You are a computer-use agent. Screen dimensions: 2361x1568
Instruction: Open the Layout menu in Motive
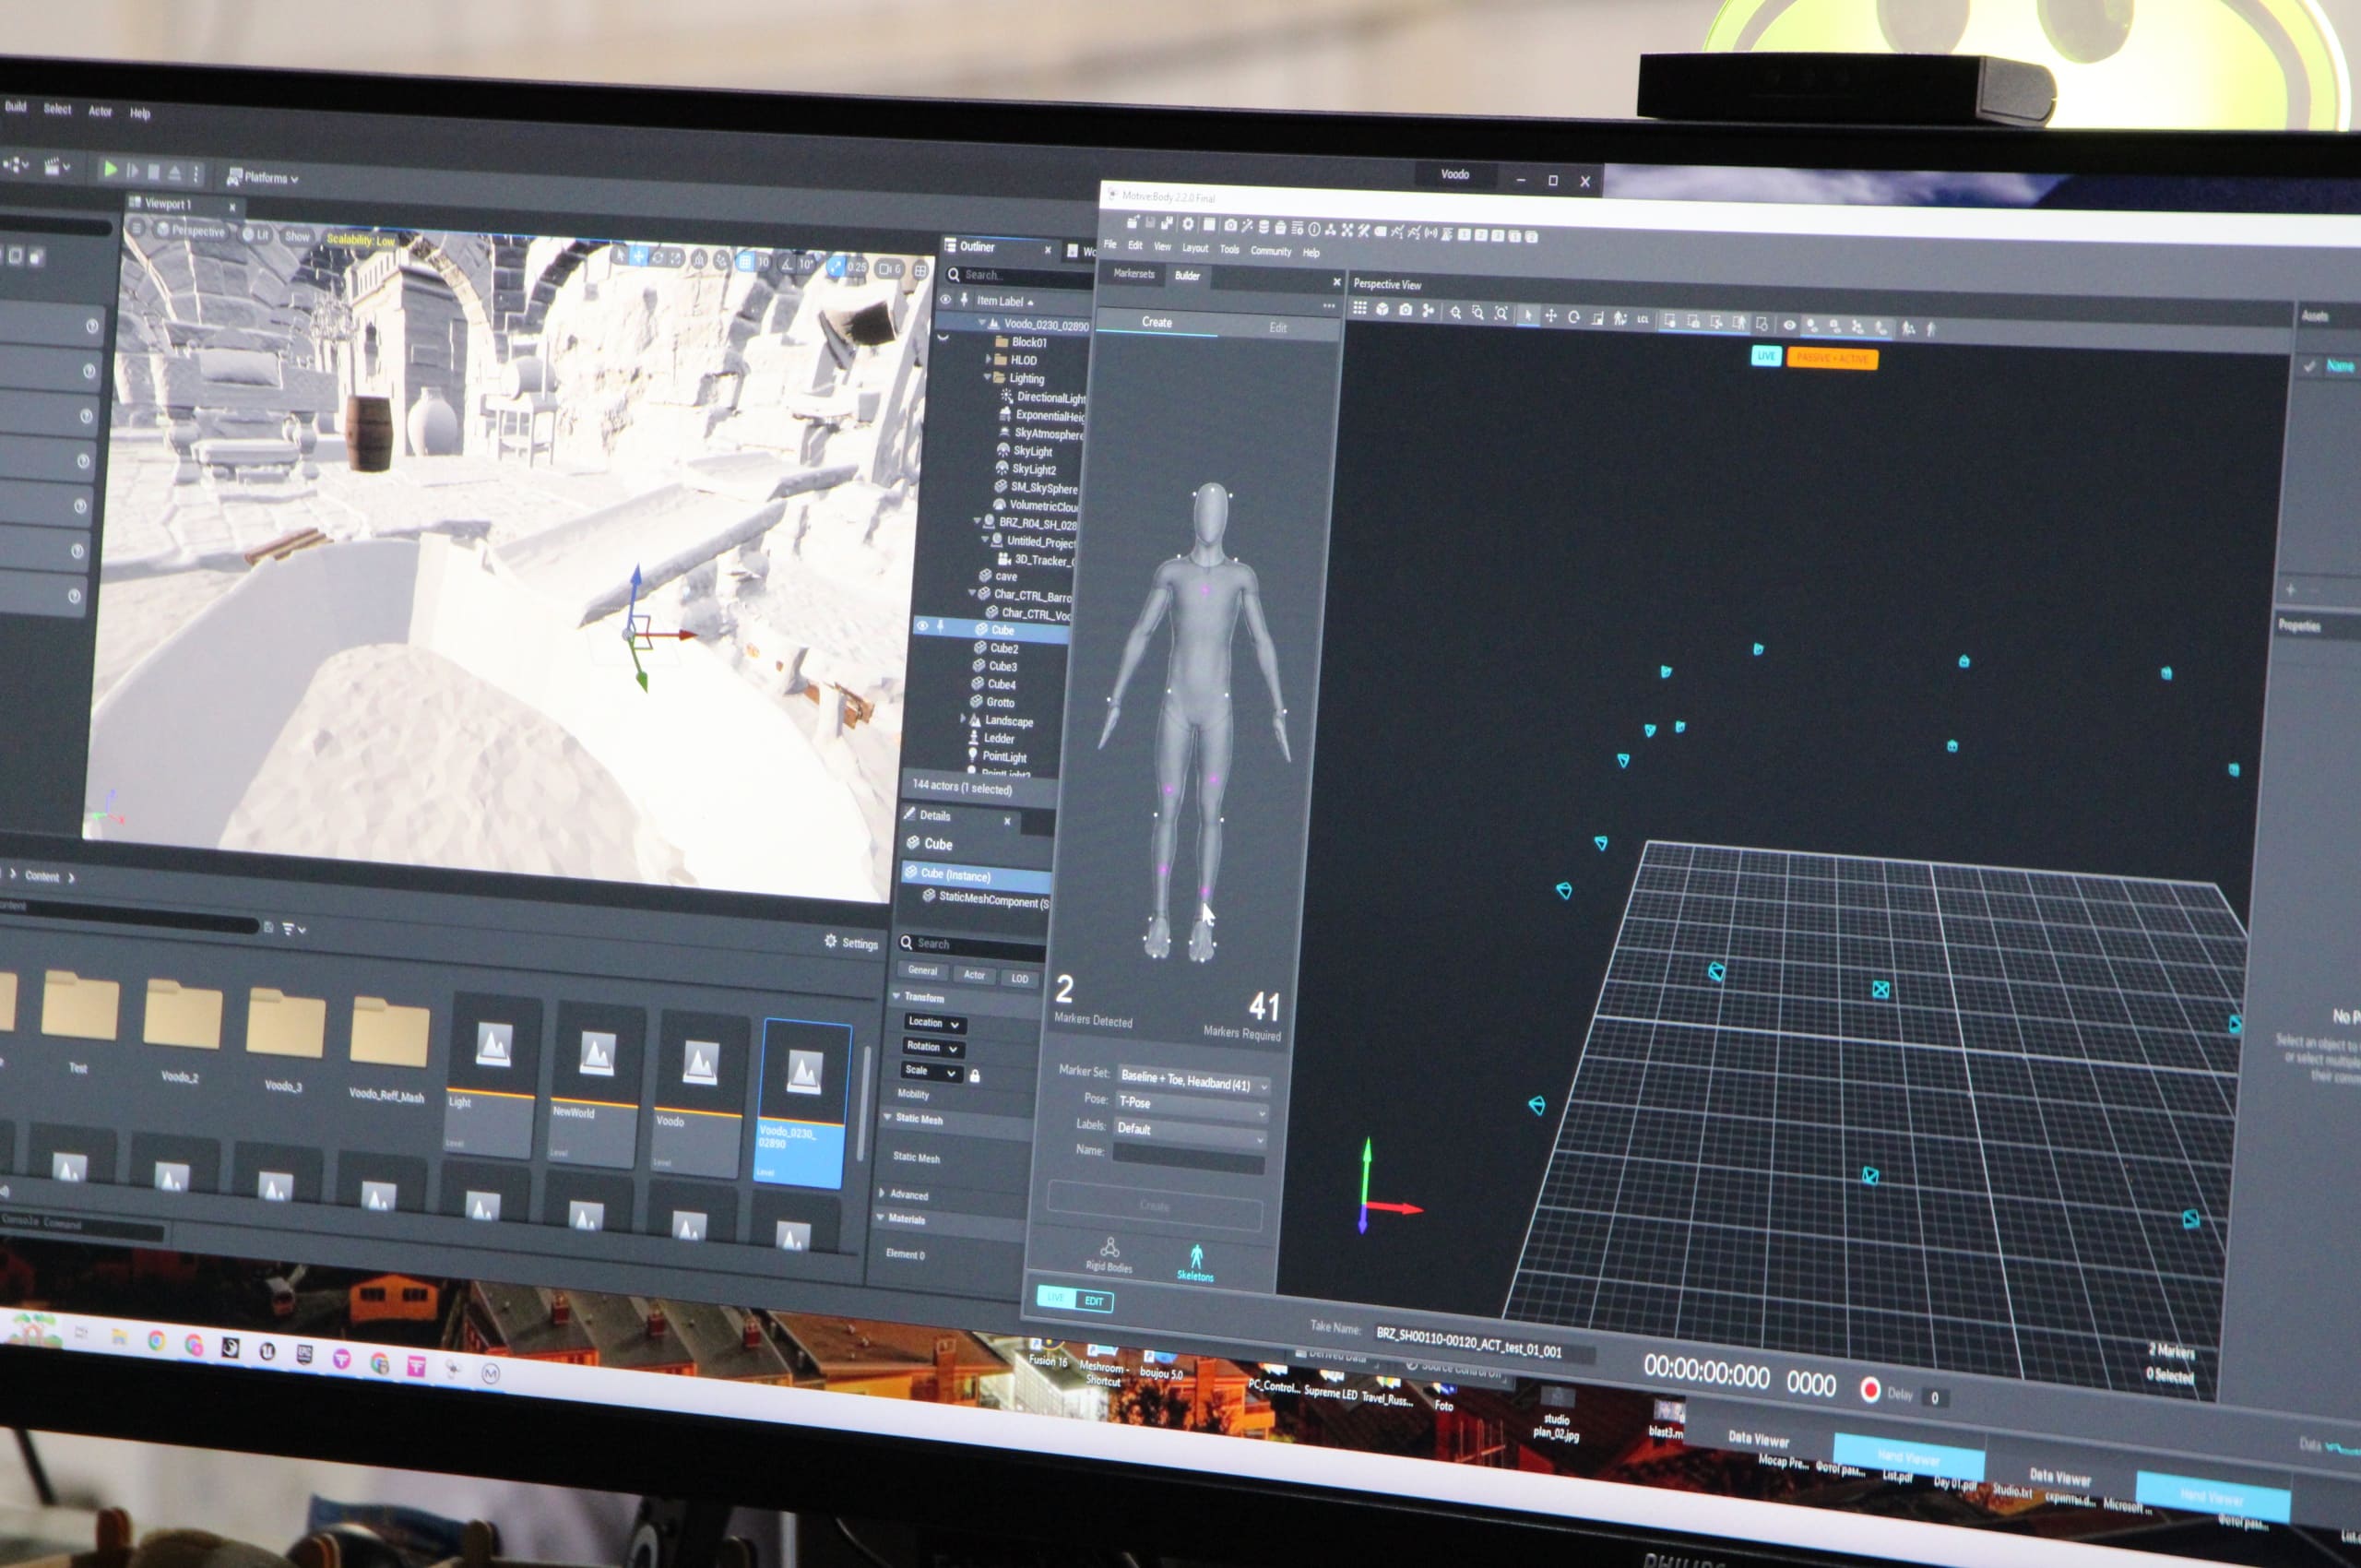(x=1195, y=247)
